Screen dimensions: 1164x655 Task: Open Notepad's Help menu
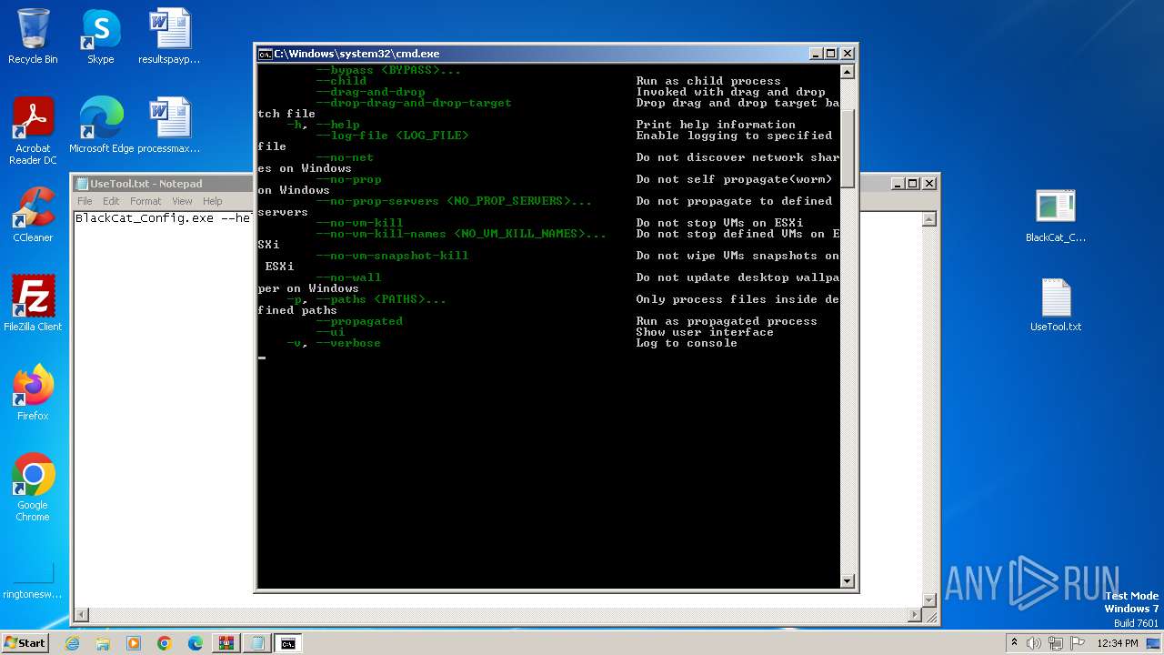tap(212, 201)
